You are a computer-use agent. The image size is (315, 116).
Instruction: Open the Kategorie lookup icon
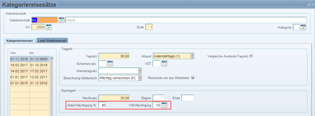303,27
